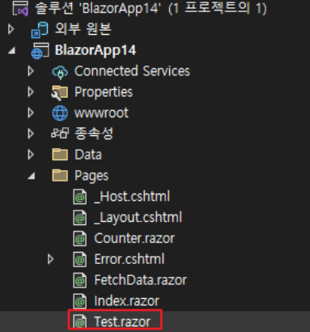Click the Error.cshtml file icon
Screen dimensions: 310x332
(80, 260)
